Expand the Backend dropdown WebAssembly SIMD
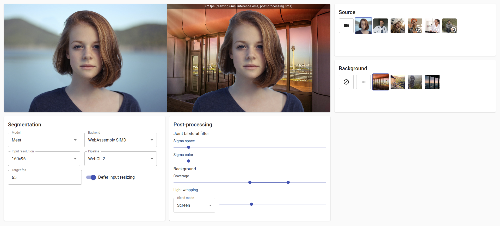Viewport: 500px width, 226px height. [121, 140]
